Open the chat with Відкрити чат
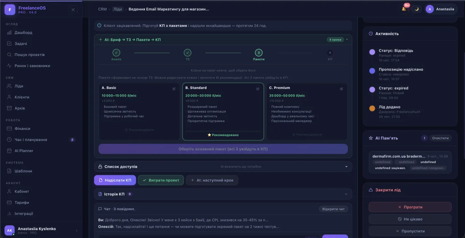Image resolution: width=465 pixels, height=238 pixels. pos(333,209)
